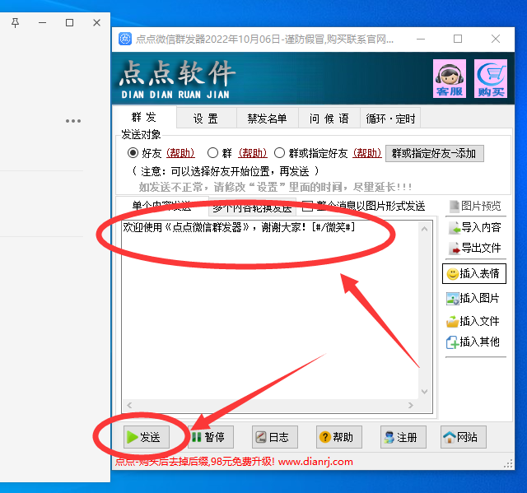Image resolution: width=527 pixels, height=493 pixels.
Task: Click 导出文件 export file
Action: point(475,249)
